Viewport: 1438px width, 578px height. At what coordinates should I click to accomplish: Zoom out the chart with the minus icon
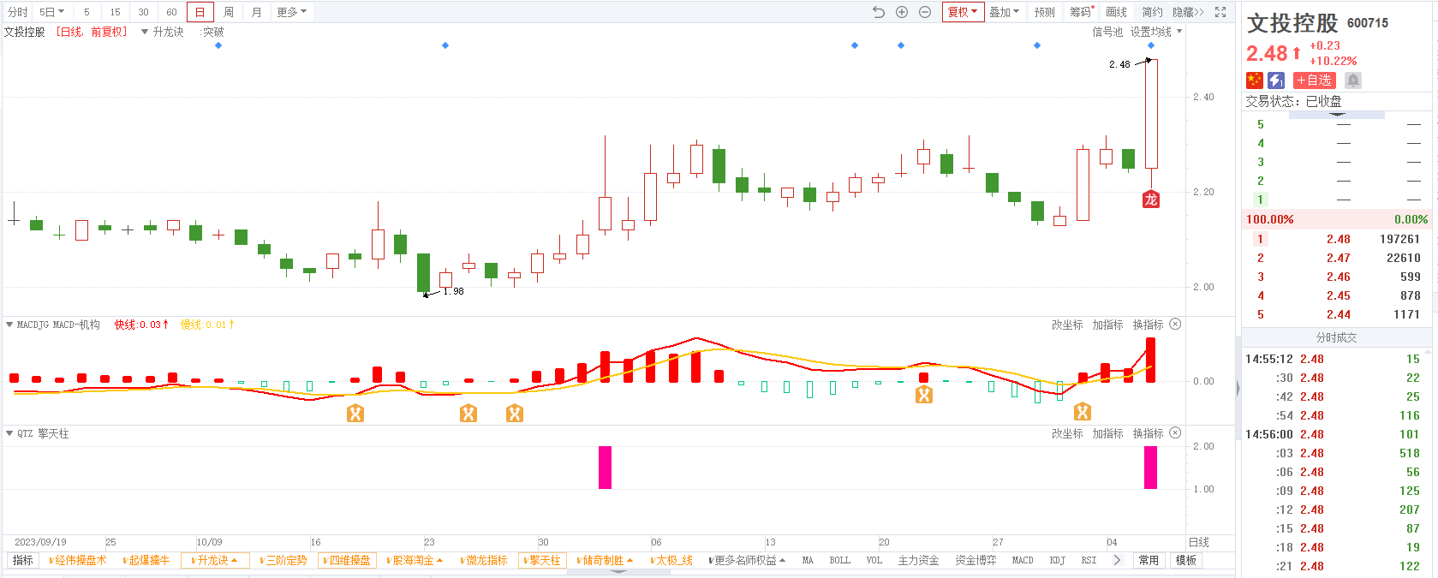925,12
